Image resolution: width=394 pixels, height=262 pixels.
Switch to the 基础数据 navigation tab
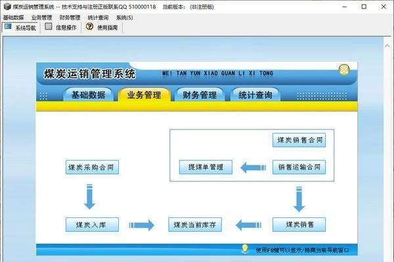[88, 95]
